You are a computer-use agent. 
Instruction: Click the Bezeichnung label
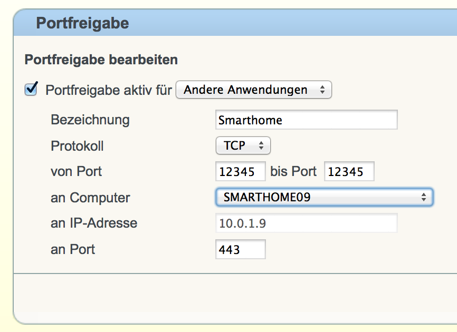(x=90, y=120)
